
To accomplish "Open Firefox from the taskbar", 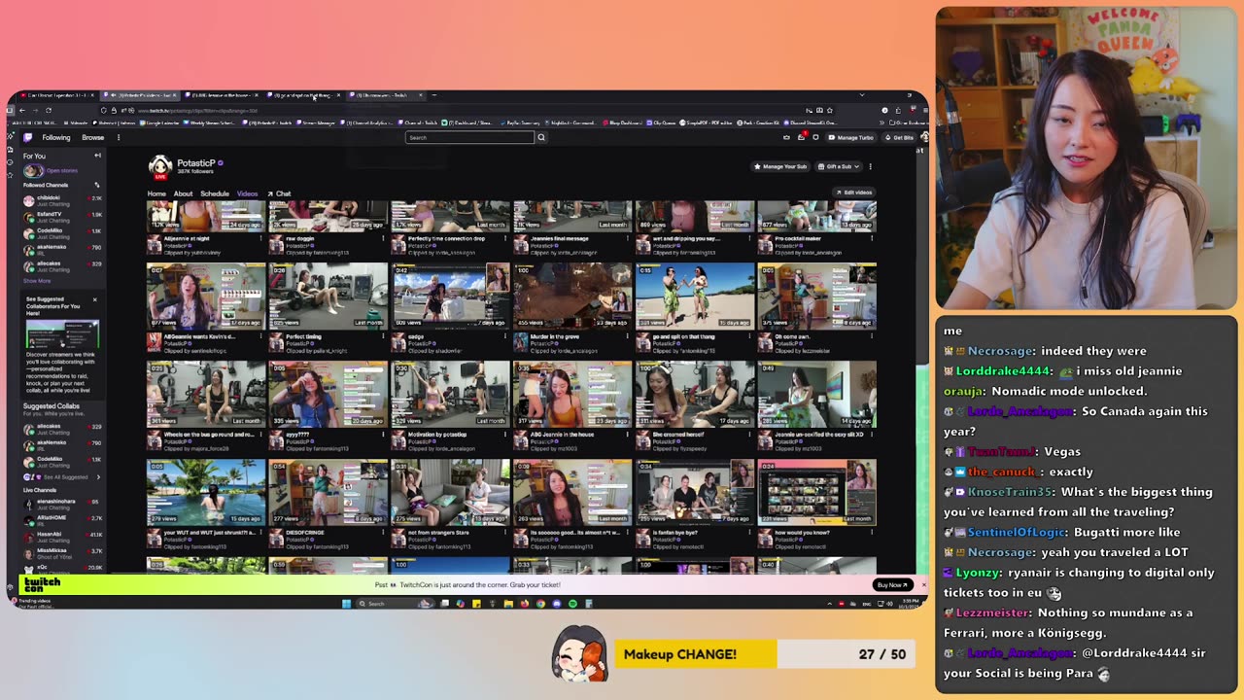I will pos(525,604).
